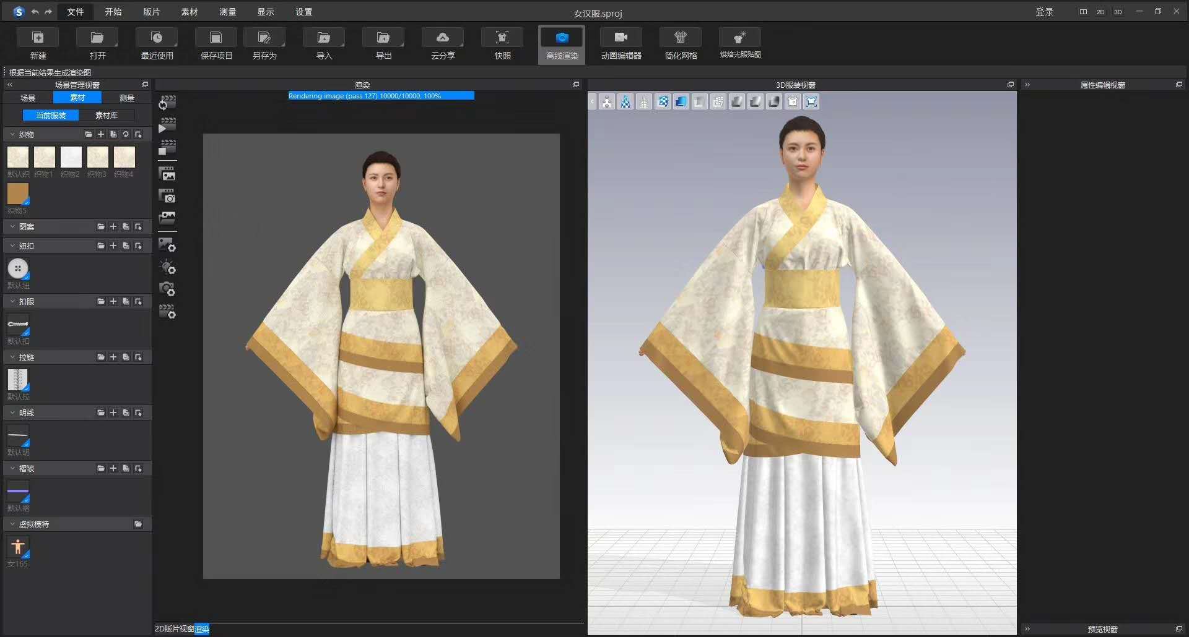Take a 快照 snapshot
This screenshot has height=637, width=1189.
[501, 43]
